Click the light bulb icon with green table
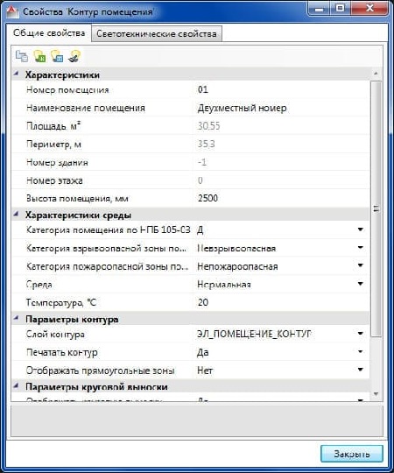 (39, 56)
